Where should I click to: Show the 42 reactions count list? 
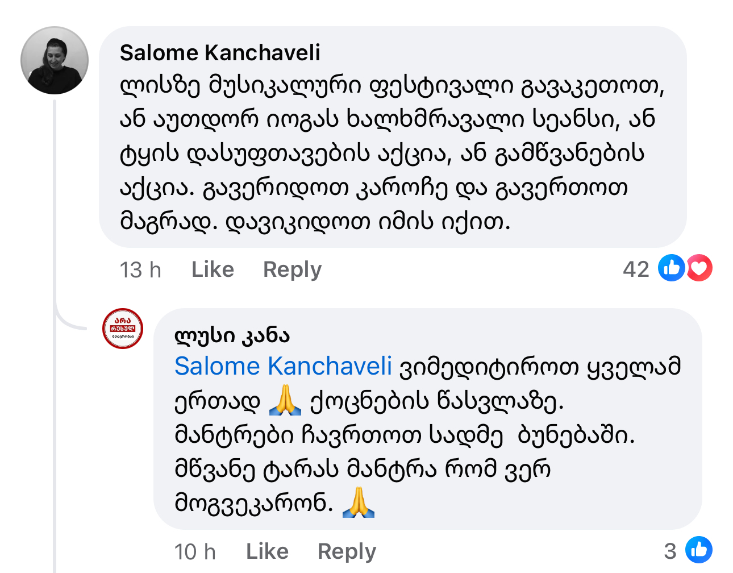tap(636, 269)
